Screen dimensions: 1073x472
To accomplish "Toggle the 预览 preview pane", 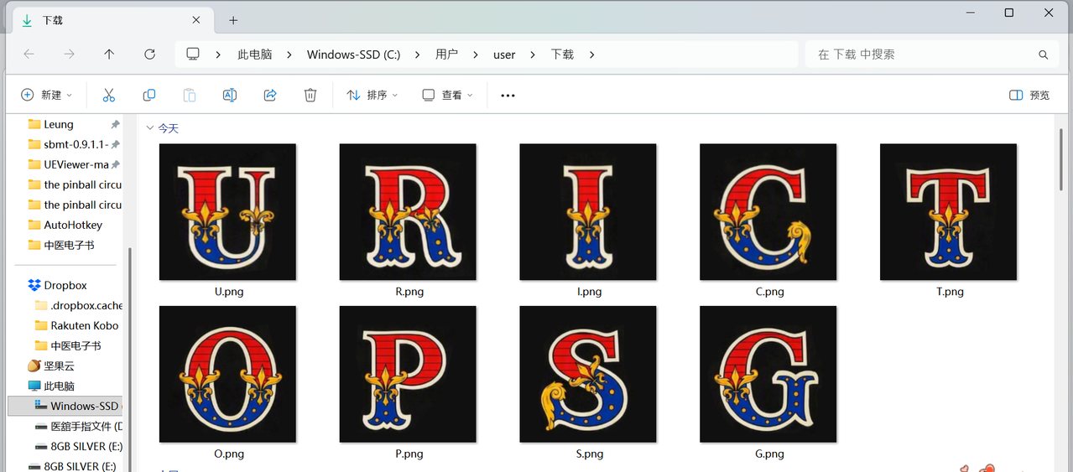I will coord(1029,96).
